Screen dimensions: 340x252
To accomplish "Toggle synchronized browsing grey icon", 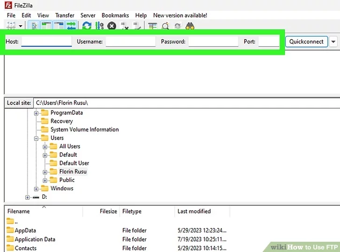I will click(178, 26).
